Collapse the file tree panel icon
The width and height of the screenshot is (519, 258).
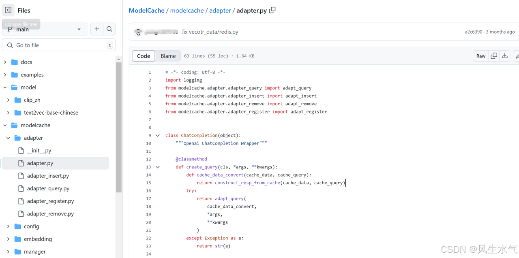(x=8, y=10)
